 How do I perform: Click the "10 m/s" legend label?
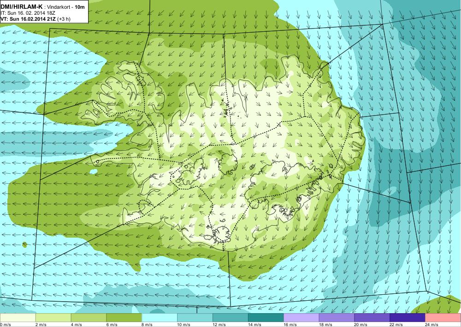click(x=184, y=325)
